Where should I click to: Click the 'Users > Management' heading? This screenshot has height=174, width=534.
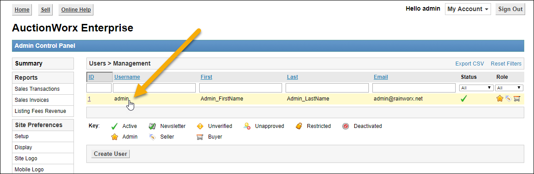click(x=120, y=64)
